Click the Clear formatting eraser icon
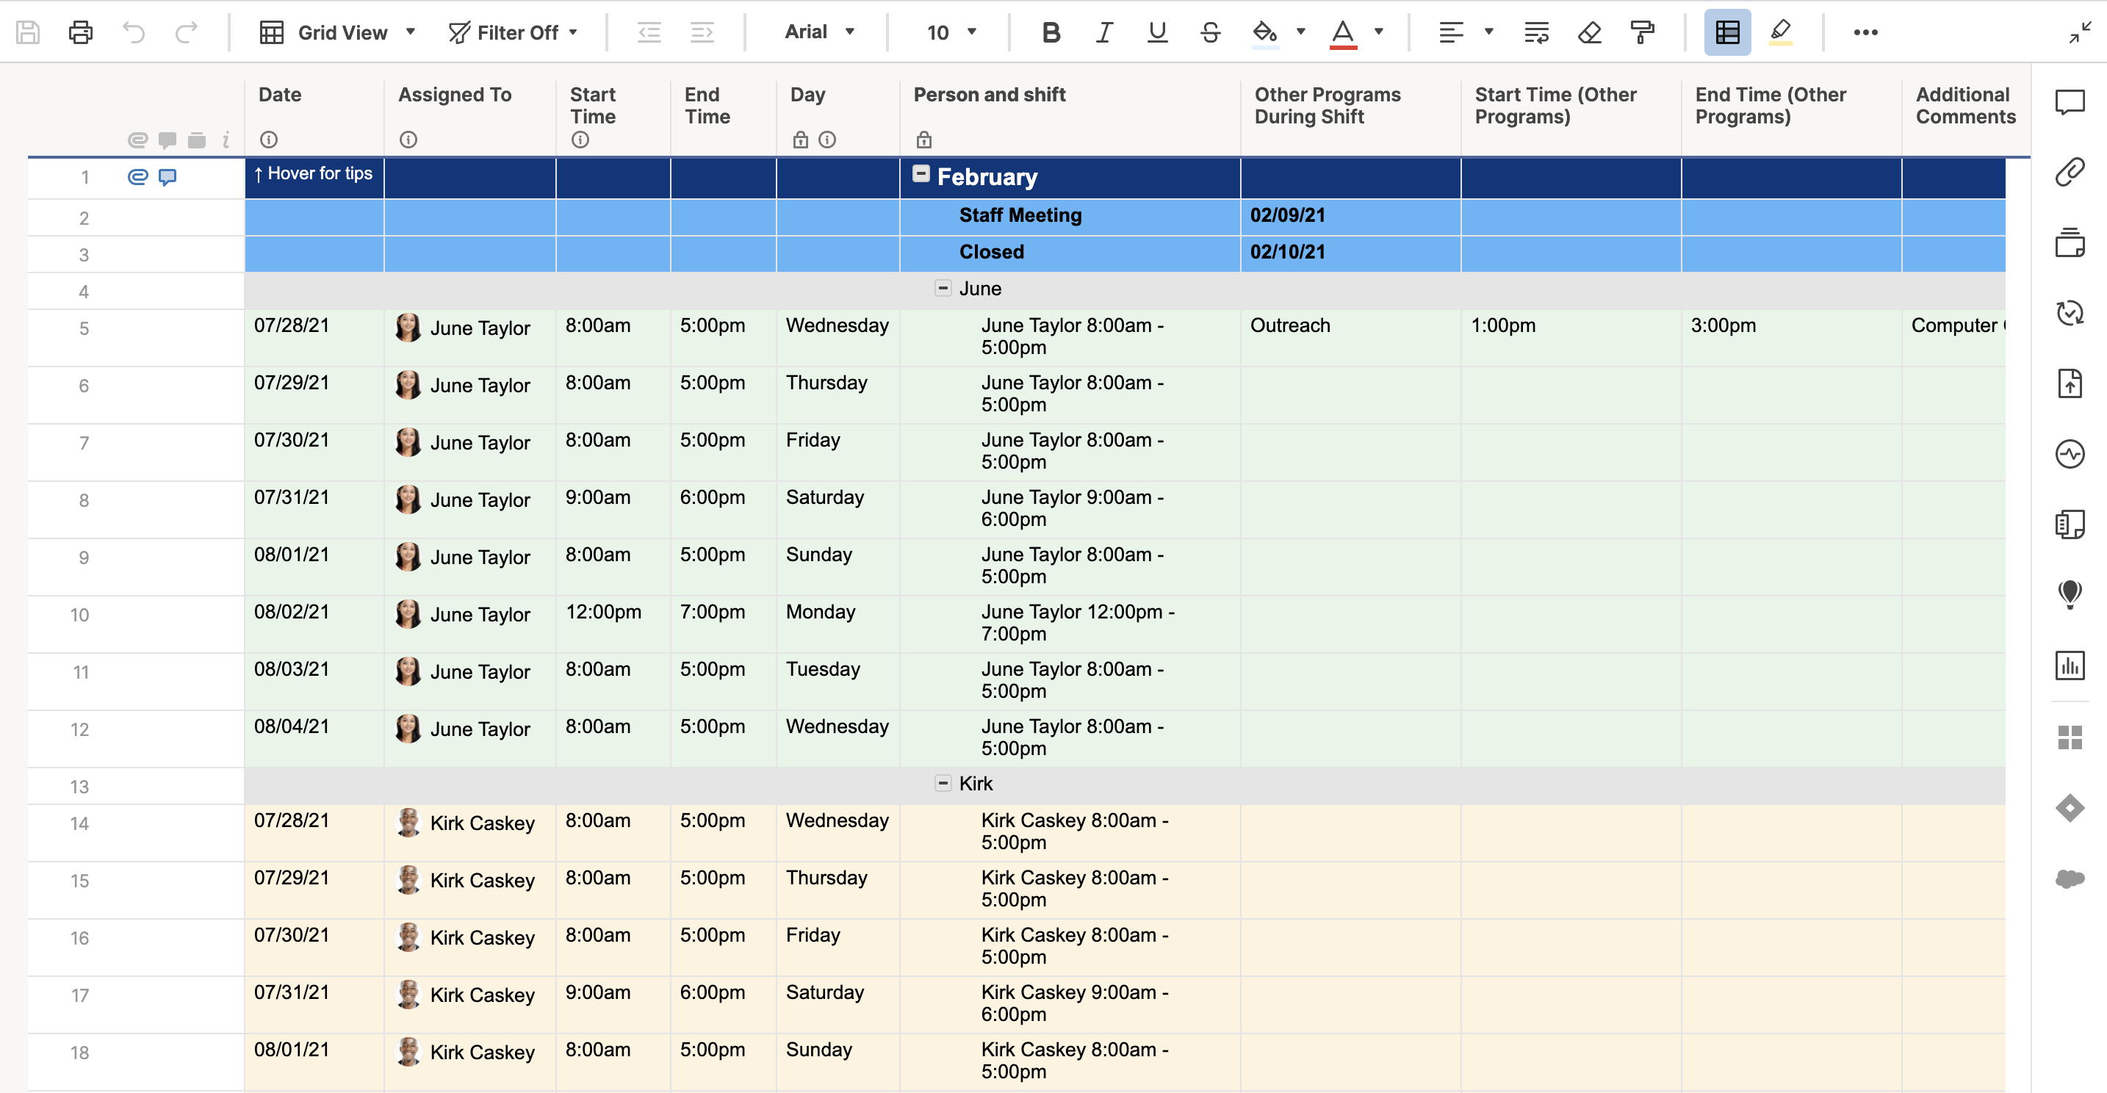 tap(1589, 33)
